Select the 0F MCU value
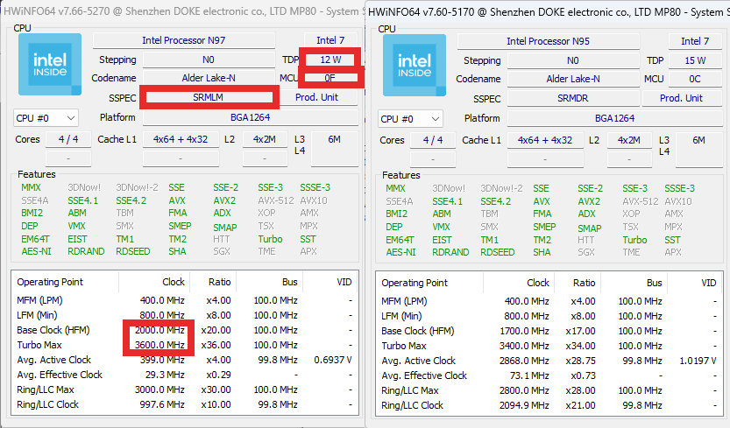Screen dimensions: 730x428 (x=330, y=78)
